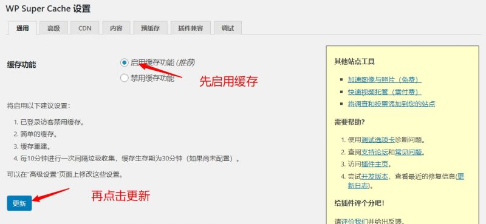
Task: Open the 支持论坛 link
Action: [x=375, y=152]
